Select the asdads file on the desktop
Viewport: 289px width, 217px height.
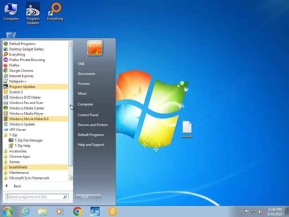[187, 129]
